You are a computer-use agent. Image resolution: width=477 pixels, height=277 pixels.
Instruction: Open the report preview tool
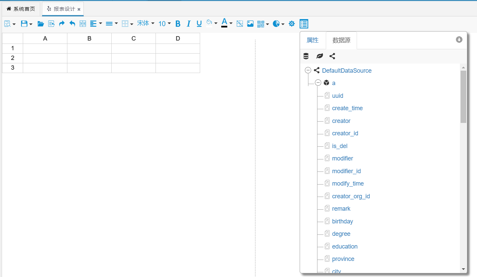point(7,24)
